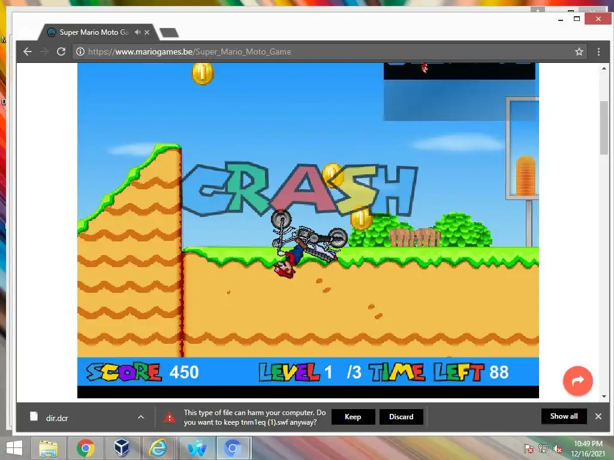Click the download warning triangle icon

point(169,417)
